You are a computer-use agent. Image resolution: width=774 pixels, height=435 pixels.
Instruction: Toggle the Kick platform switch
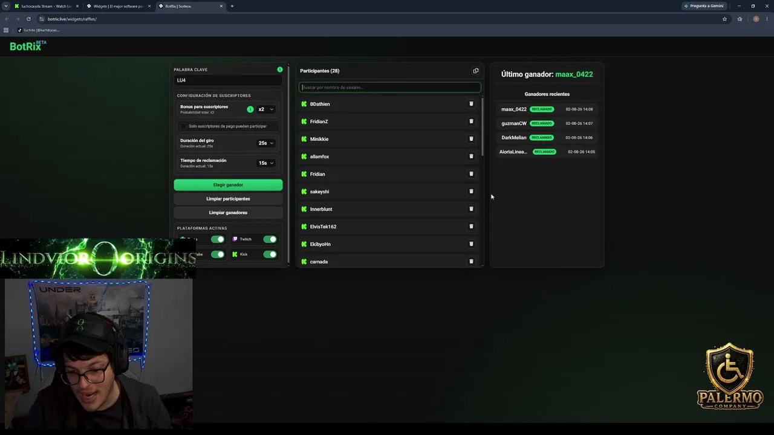tap(270, 254)
